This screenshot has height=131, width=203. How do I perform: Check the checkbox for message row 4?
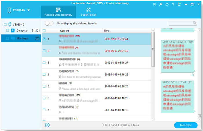click(x=44, y=74)
